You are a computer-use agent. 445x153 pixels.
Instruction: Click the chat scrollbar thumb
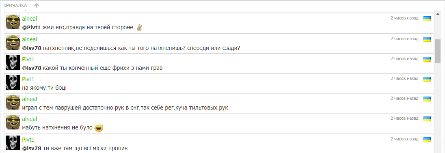(x=438, y=51)
